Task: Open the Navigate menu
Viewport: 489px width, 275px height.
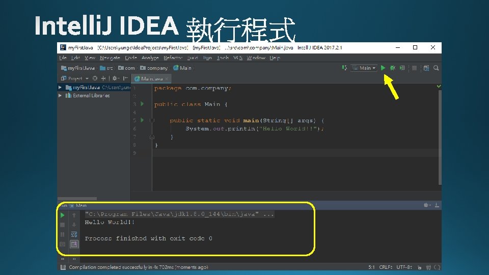Action: pyautogui.click(x=110, y=58)
